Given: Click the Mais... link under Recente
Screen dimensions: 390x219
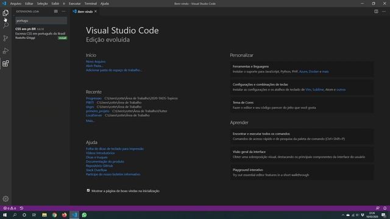Looking at the screenshot, I should (90, 120).
